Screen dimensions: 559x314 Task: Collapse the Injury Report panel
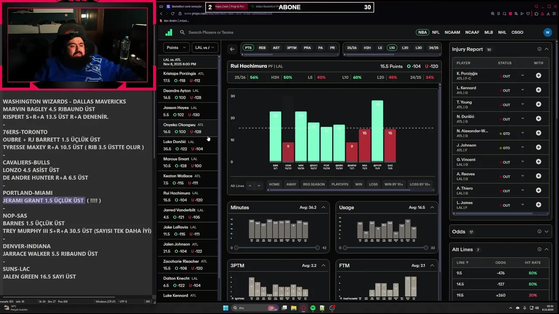tap(546, 49)
